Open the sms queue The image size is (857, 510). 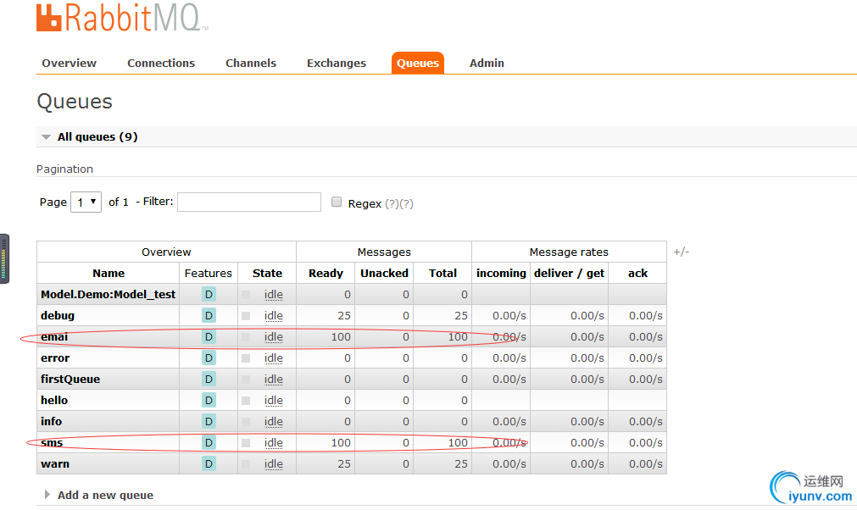pos(52,443)
